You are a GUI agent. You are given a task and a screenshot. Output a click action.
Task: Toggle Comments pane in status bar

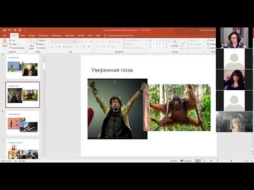pos(186,161)
